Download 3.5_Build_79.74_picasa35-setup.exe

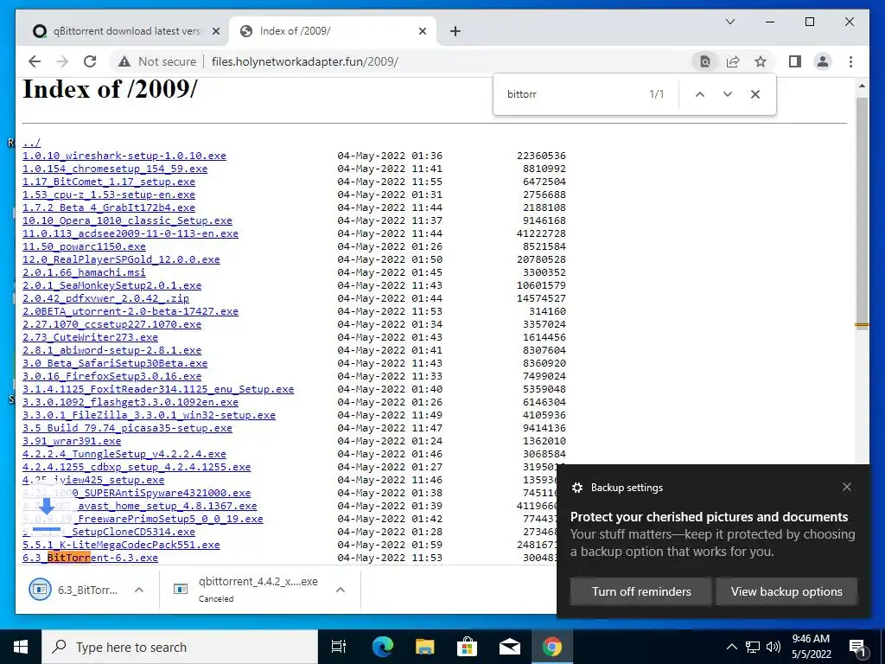(128, 429)
